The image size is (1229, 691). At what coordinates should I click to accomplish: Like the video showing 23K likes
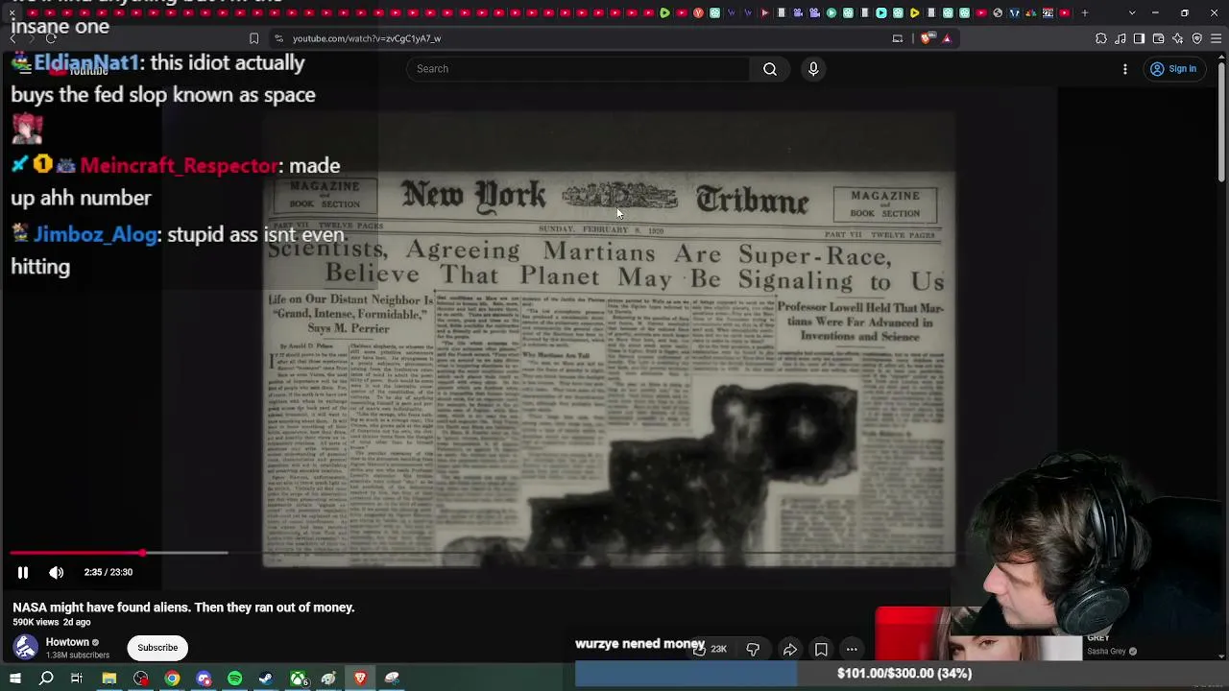tap(710, 649)
